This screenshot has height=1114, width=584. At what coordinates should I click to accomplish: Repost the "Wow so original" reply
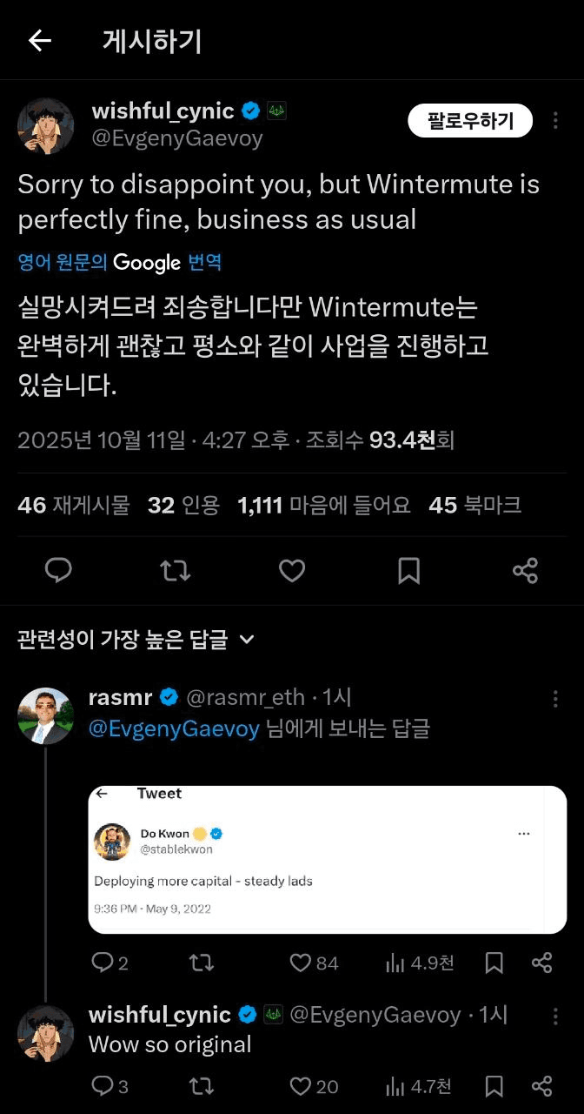(201, 1086)
